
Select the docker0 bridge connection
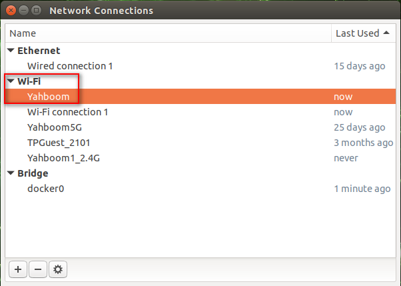(x=200, y=189)
